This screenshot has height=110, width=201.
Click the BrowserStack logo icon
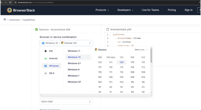[9, 10]
